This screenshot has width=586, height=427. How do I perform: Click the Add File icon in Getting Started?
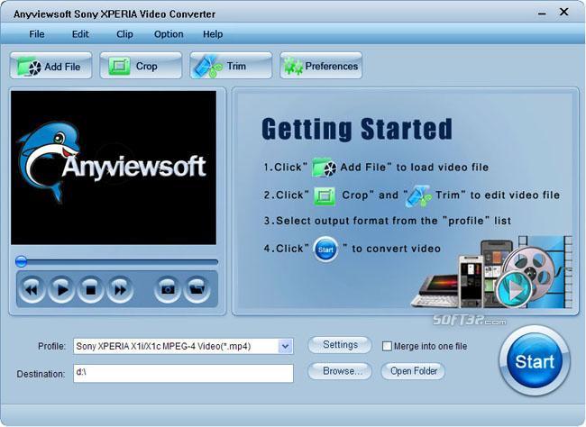click(x=324, y=168)
